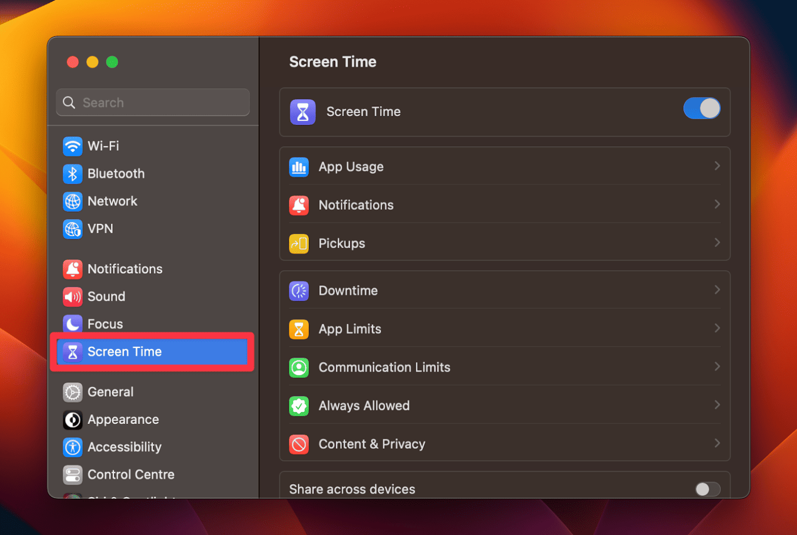Open the VPN settings page

(101, 229)
